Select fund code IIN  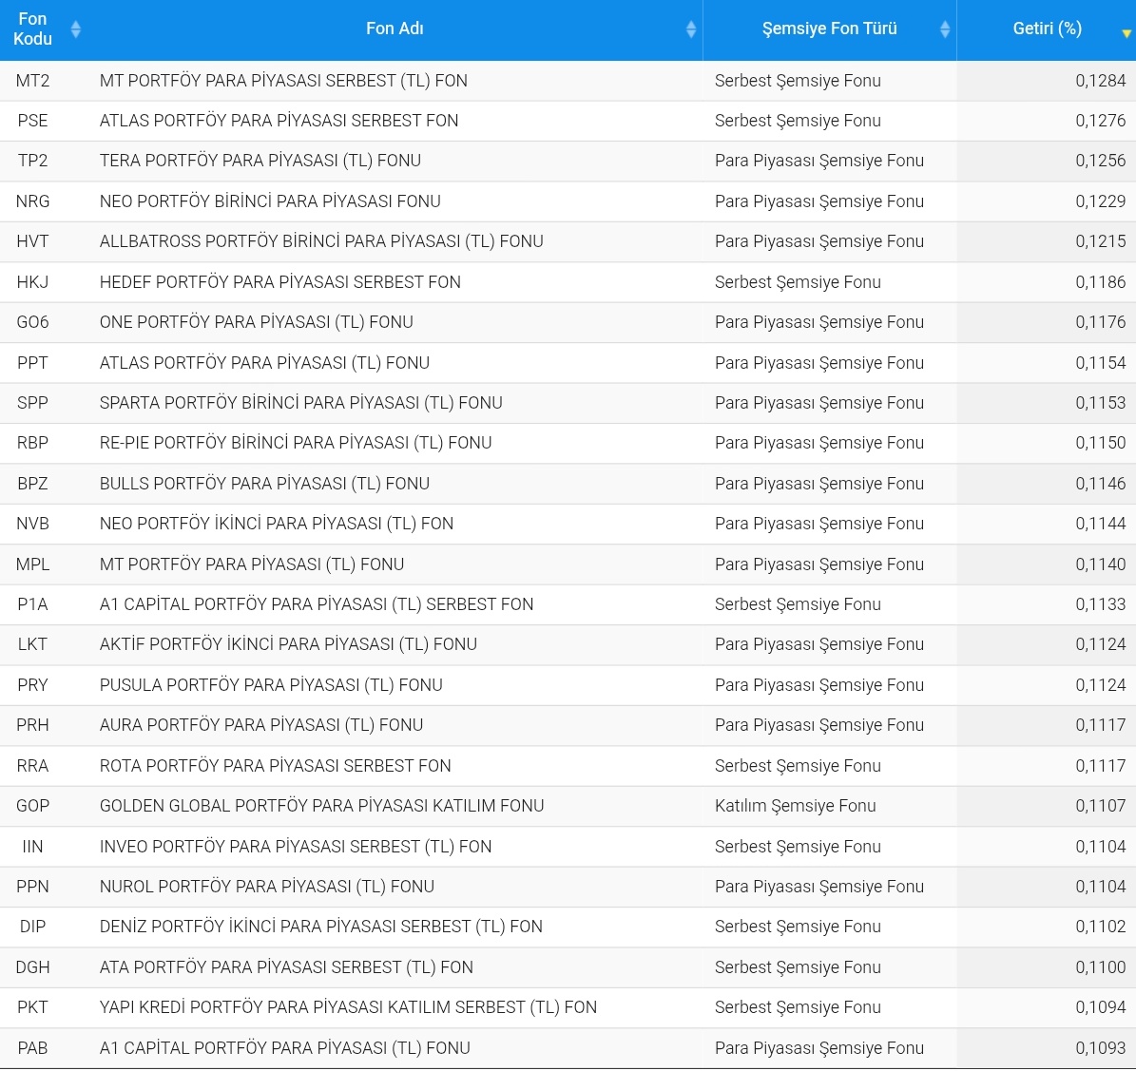(x=32, y=847)
